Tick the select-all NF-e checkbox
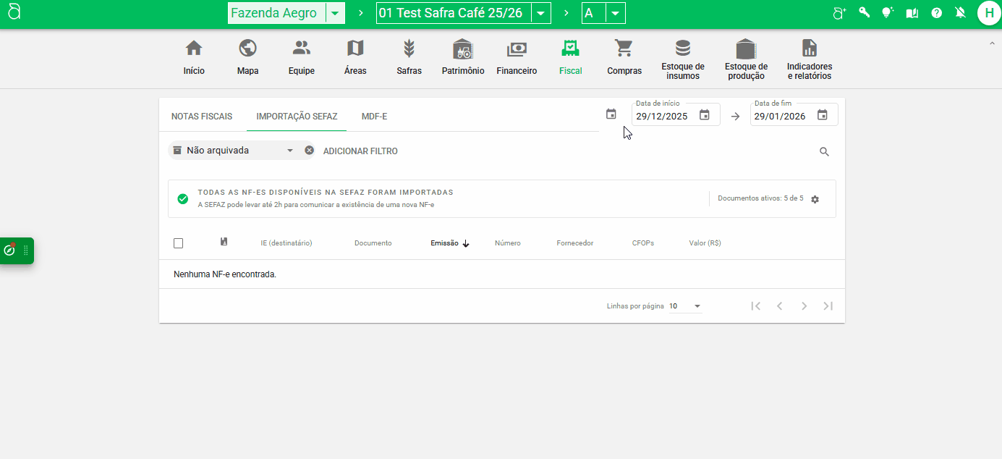The height and width of the screenshot is (459, 1002). tap(179, 243)
